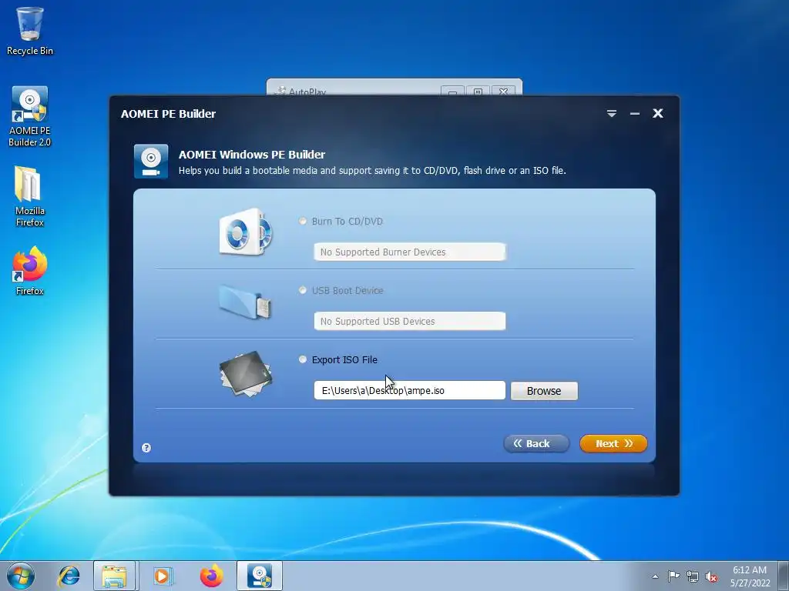Click the CD/DVD burner disc icon
Screen dimensions: 789x591
point(246,232)
